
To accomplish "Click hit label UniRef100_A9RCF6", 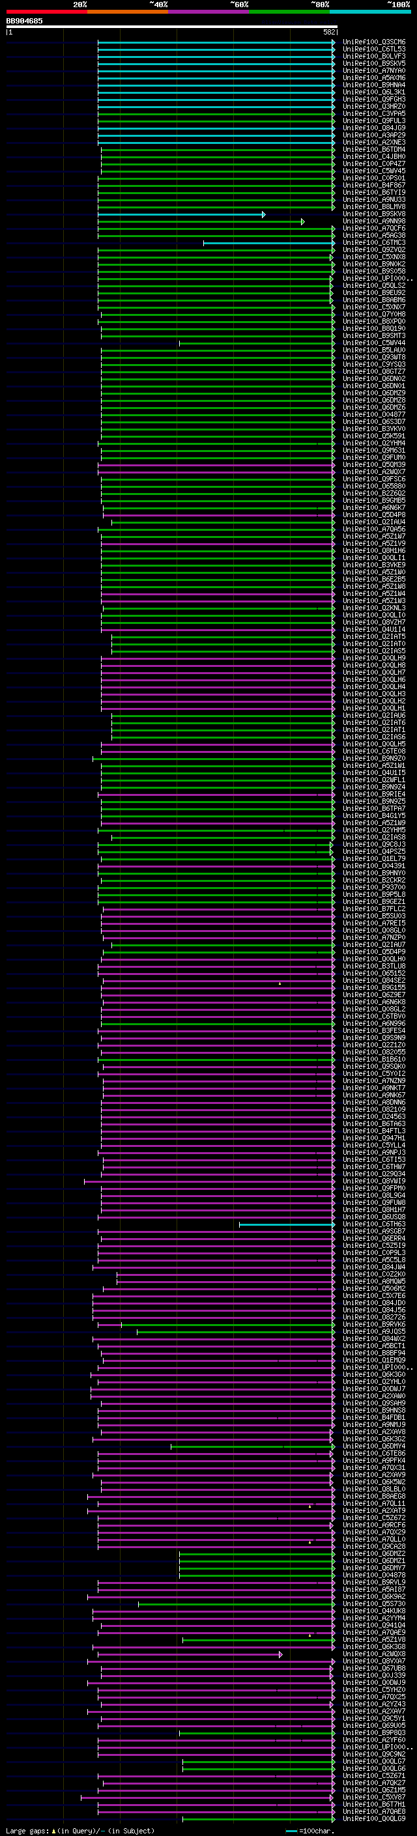I will [x=374, y=1525].
